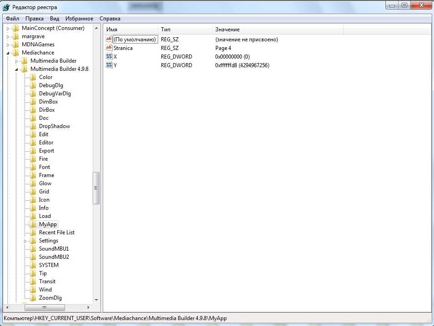Sort values by the Значение column header
Viewport: 434px width, 326px height.
[278, 30]
